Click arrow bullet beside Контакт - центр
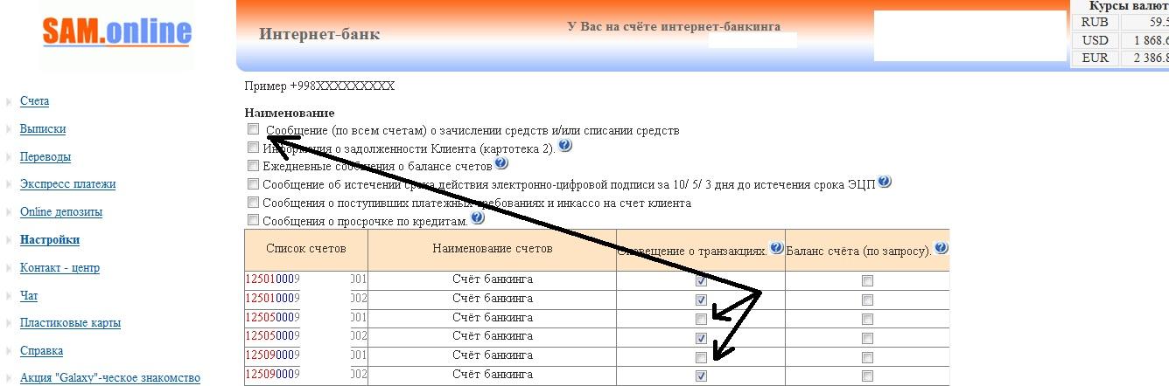 pyautogui.click(x=10, y=268)
